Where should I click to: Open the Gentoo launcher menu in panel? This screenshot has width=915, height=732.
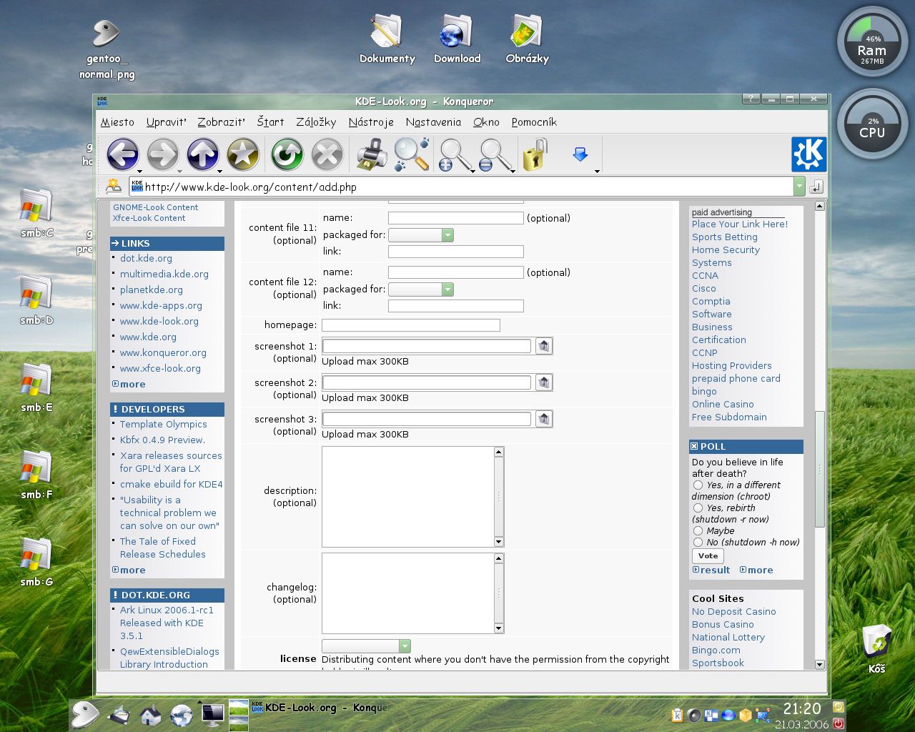tap(85, 713)
